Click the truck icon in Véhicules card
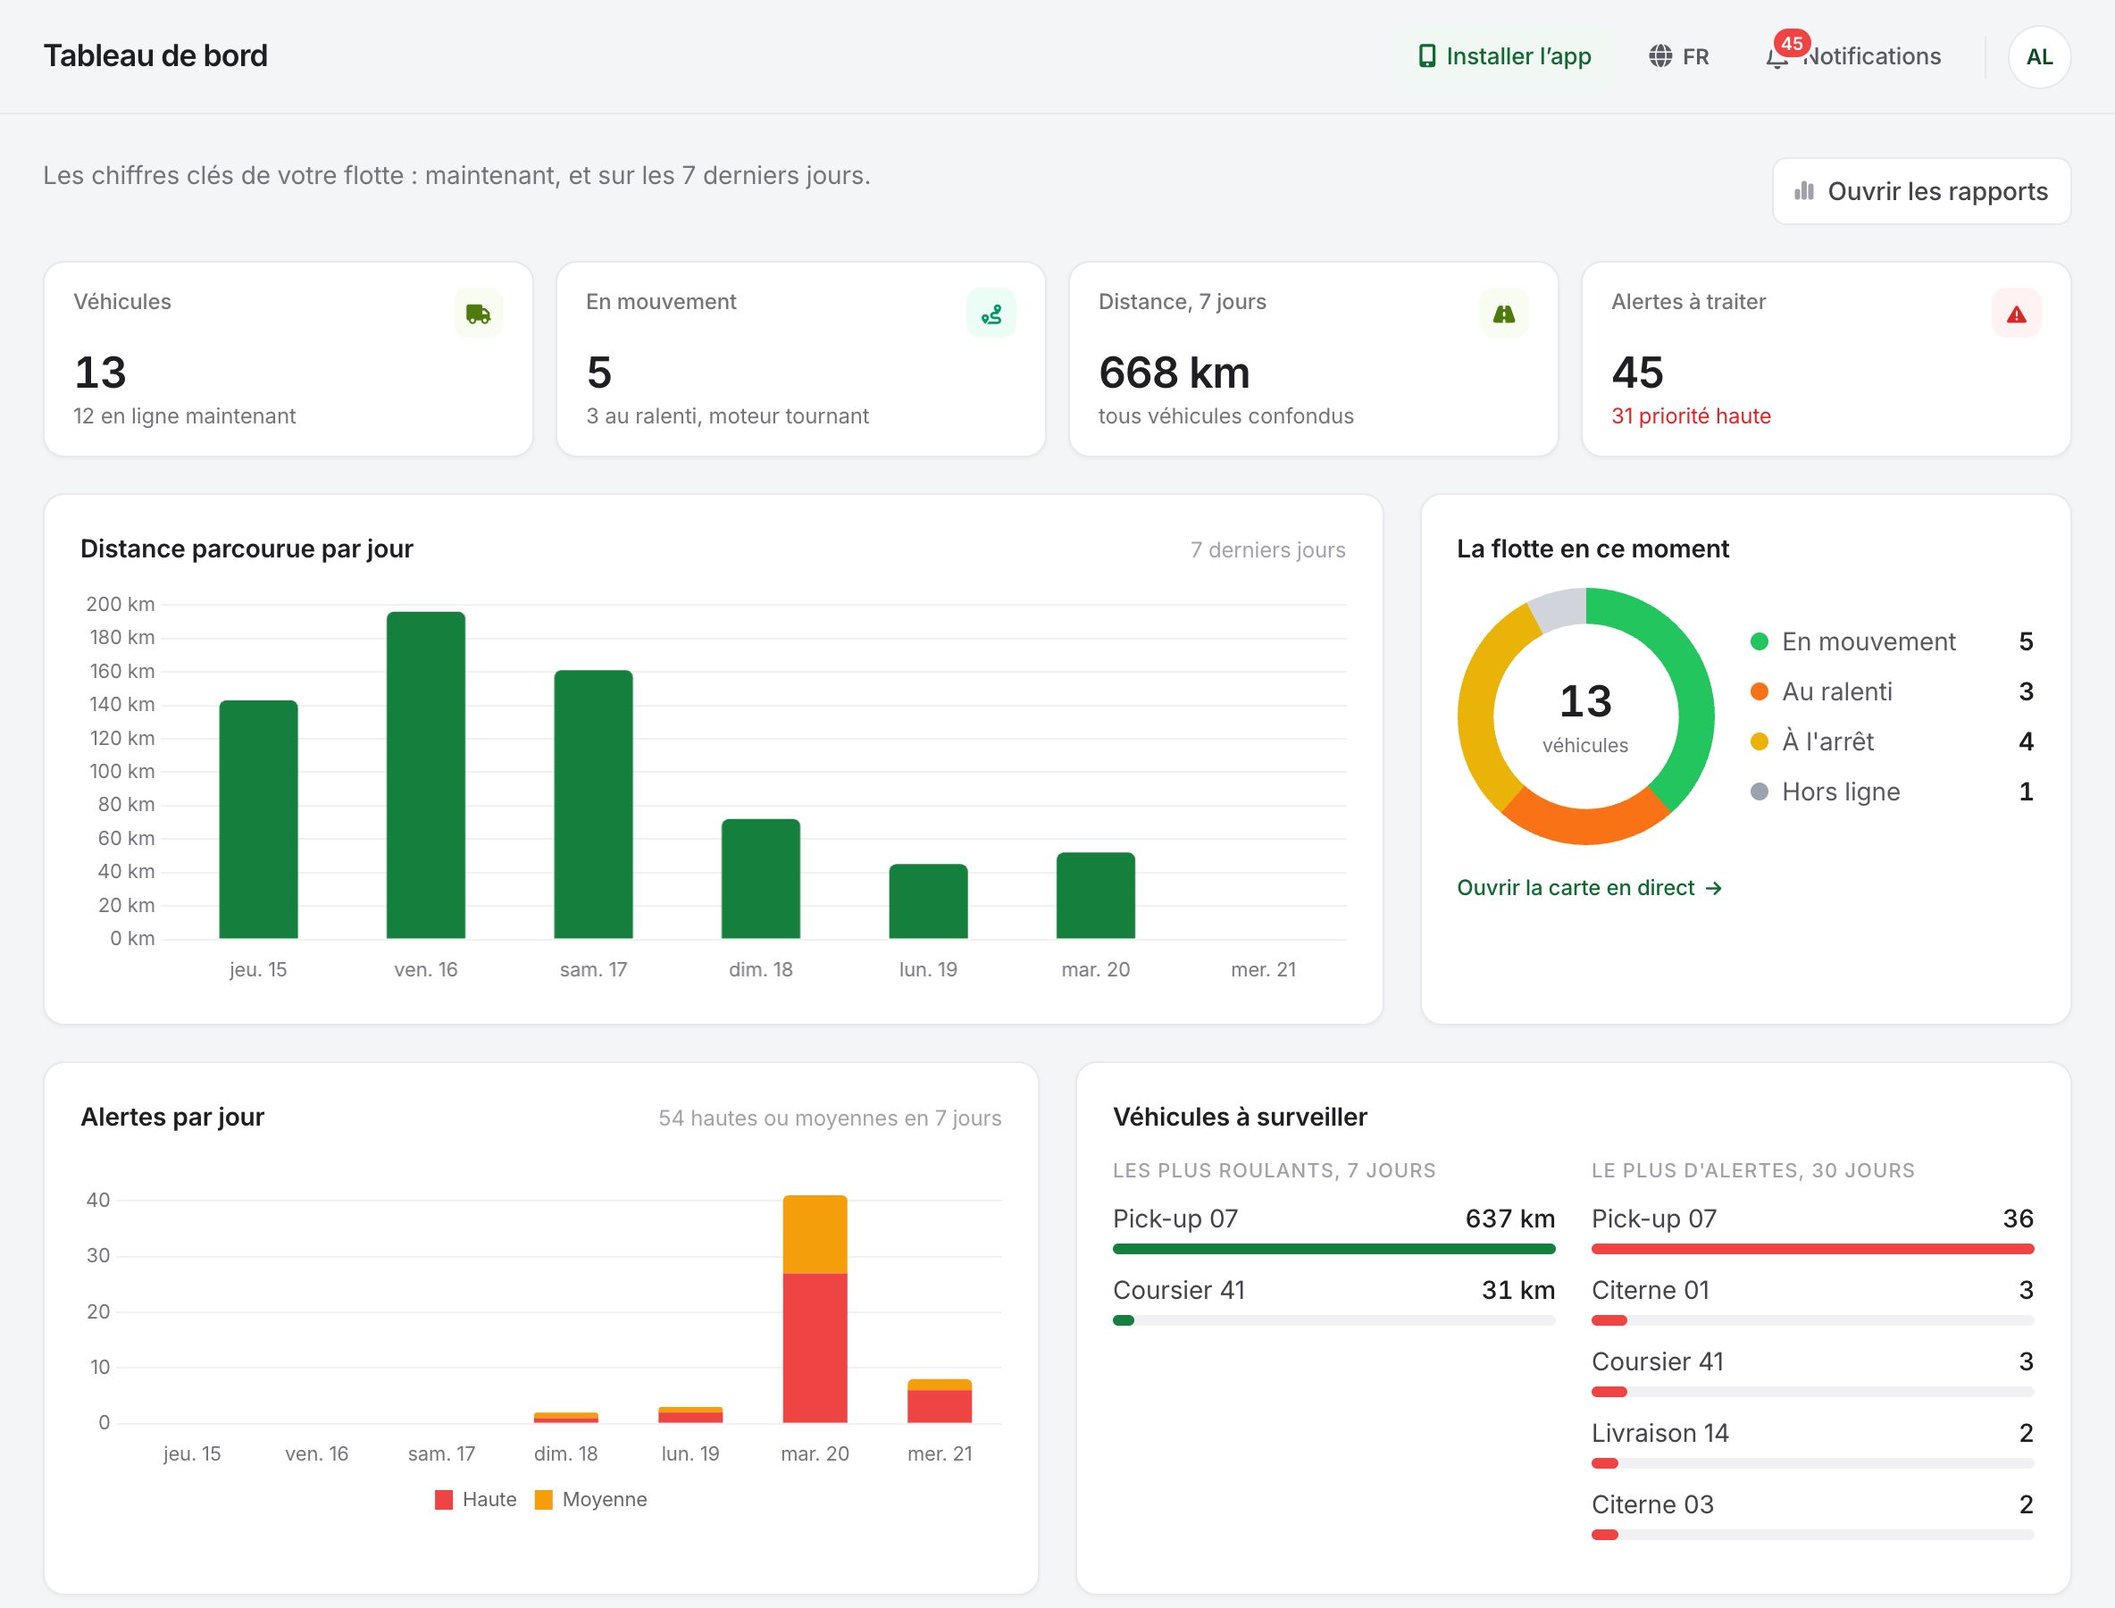This screenshot has width=2115, height=1608. pyautogui.click(x=479, y=314)
